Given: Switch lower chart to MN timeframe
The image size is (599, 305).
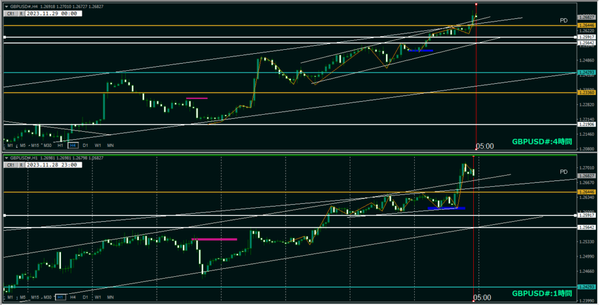Looking at the screenshot, I should [111, 297].
